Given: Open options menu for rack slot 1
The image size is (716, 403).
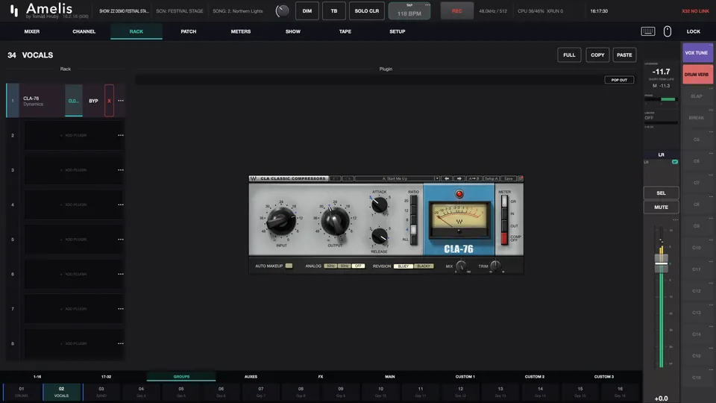Looking at the screenshot, I should 121,101.
